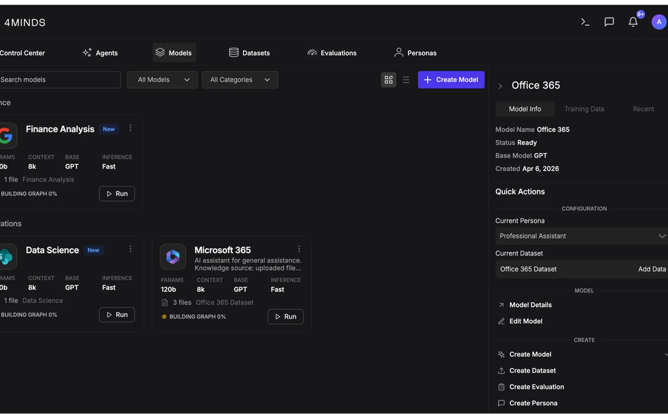Click the 3 files document icon
The height and width of the screenshot is (418, 668).
(x=165, y=303)
